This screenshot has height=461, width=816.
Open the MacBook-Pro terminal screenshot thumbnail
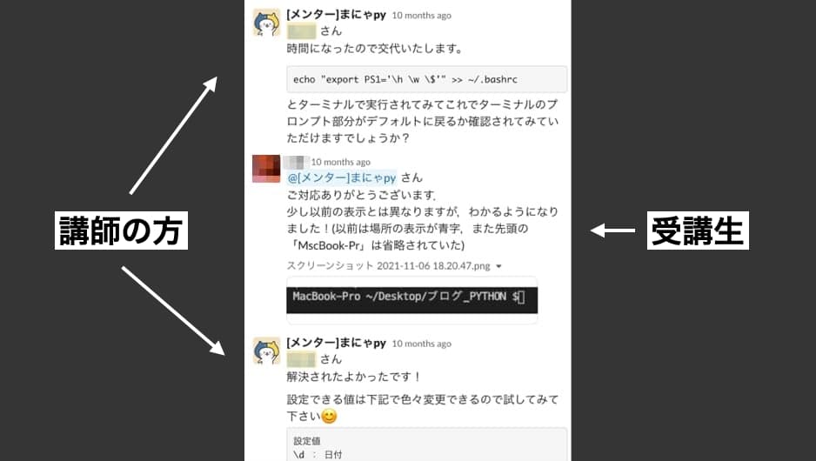tap(411, 300)
